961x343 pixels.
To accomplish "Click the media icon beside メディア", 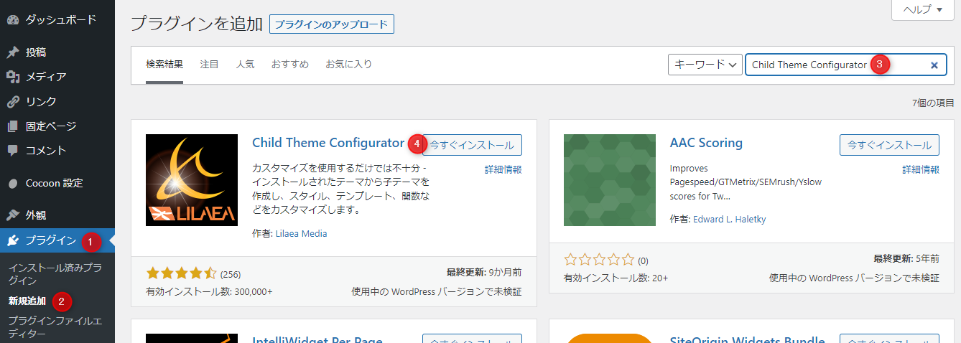I will (12, 77).
